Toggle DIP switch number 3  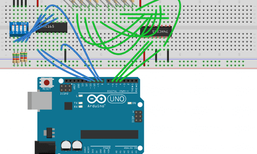21,29
